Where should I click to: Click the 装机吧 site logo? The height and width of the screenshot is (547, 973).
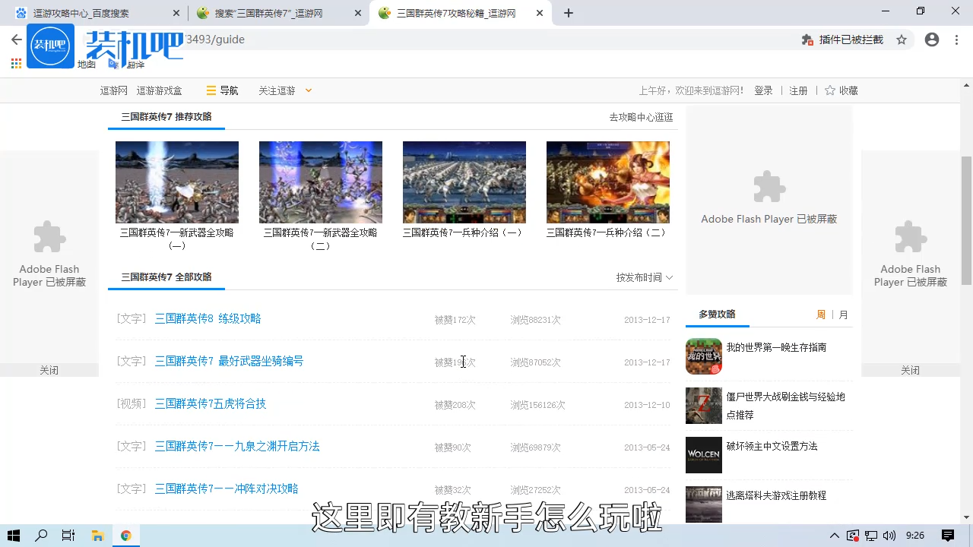click(50, 46)
